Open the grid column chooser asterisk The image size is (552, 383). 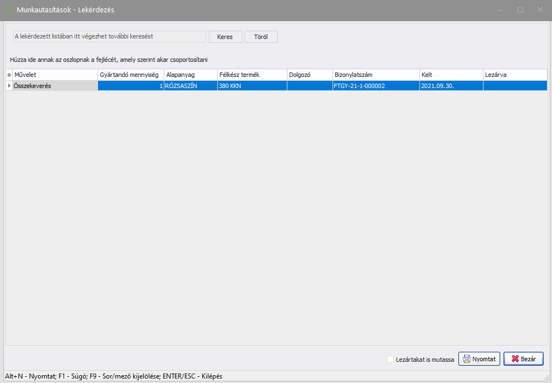point(9,75)
